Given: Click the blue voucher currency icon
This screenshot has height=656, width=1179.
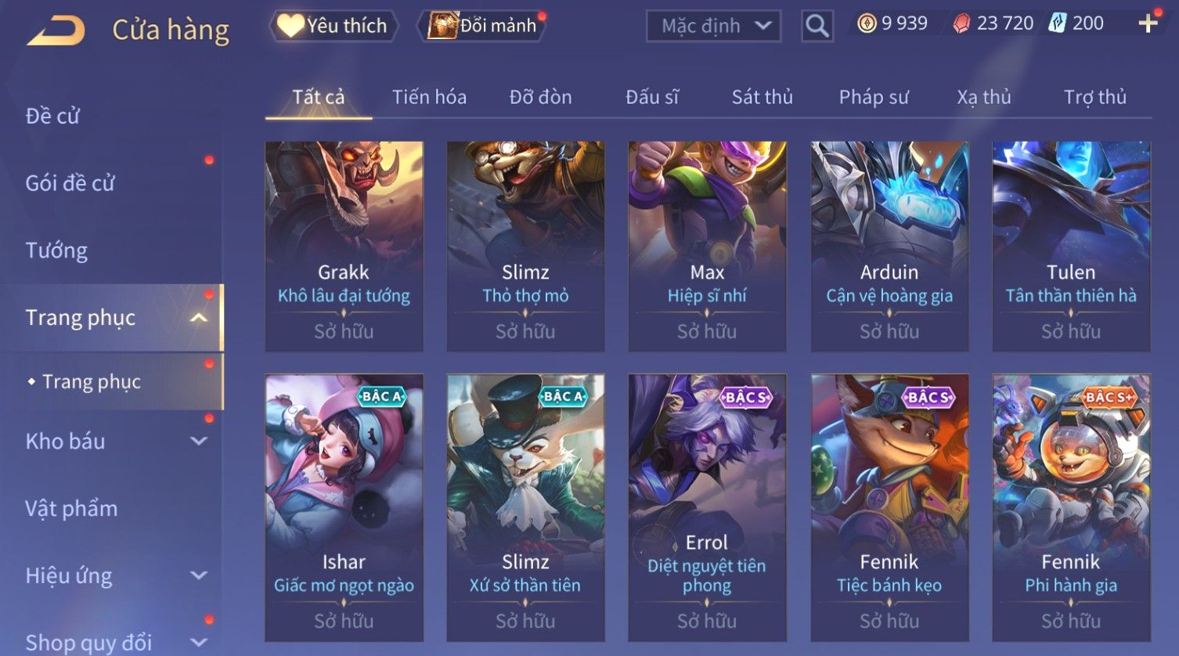Looking at the screenshot, I should coord(1057,23).
